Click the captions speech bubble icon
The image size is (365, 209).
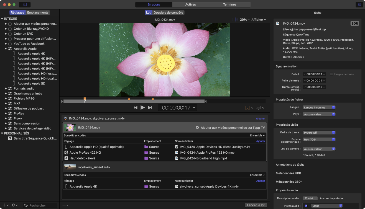coord(258,108)
